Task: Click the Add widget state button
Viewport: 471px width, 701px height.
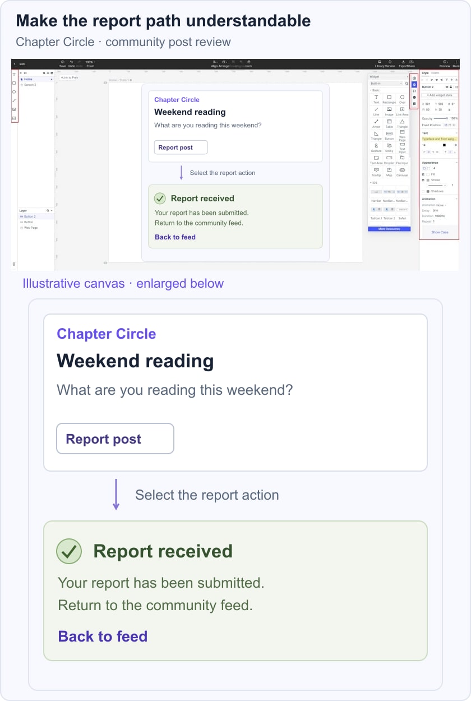Action: click(x=439, y=95)
